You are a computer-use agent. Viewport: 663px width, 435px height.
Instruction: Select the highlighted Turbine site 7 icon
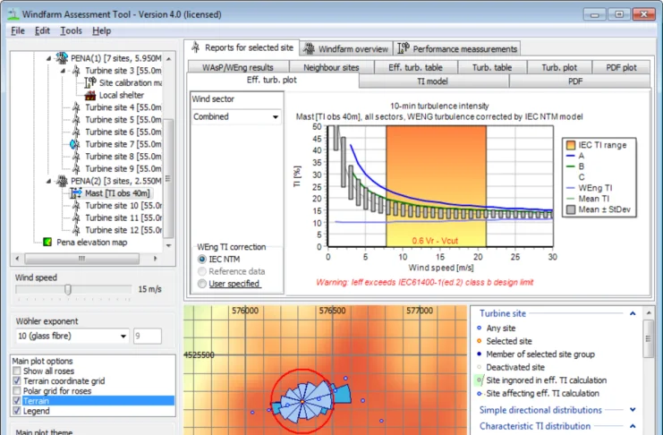(75, 144)
